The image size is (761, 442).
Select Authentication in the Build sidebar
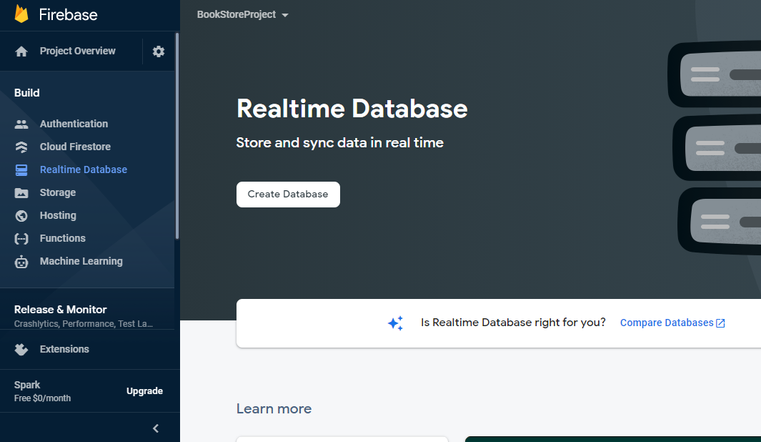[x=74, y=124]
